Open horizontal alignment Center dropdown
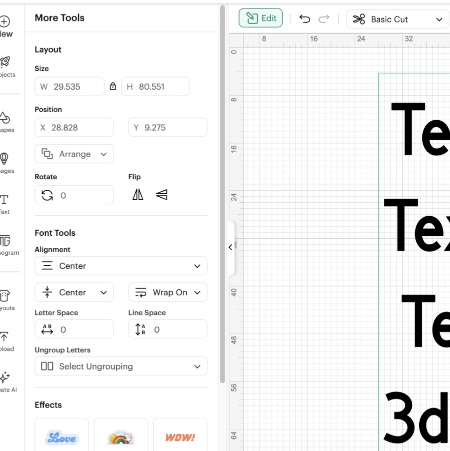Screen dimensions: 450x451 pos(121,266)
